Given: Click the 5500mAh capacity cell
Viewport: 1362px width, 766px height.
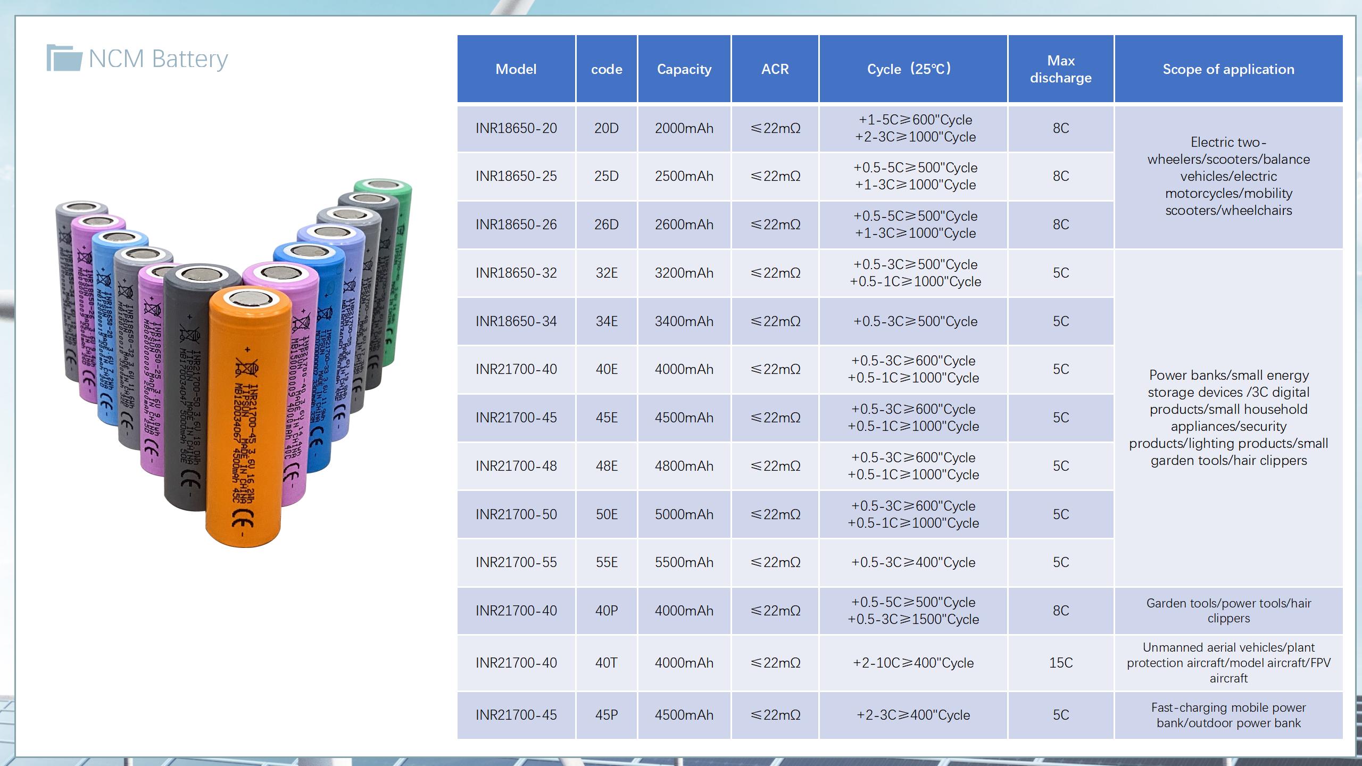Looking at the screenshot, I should pyautogui.click(x=684, y=562).
